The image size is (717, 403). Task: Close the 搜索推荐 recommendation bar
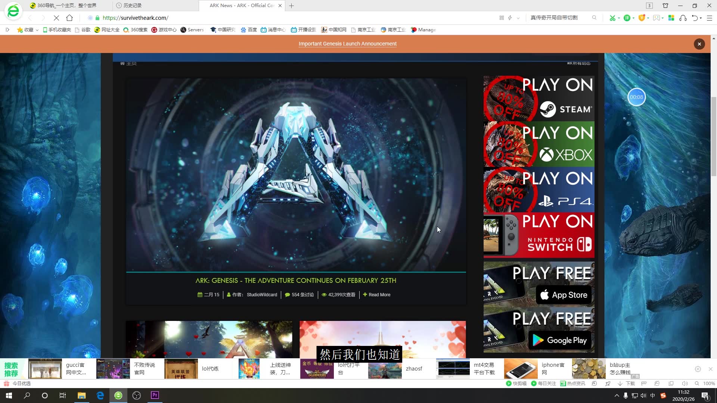[x=710, y=369]
